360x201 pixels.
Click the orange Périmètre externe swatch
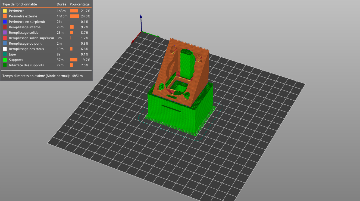tap(5, 16)
